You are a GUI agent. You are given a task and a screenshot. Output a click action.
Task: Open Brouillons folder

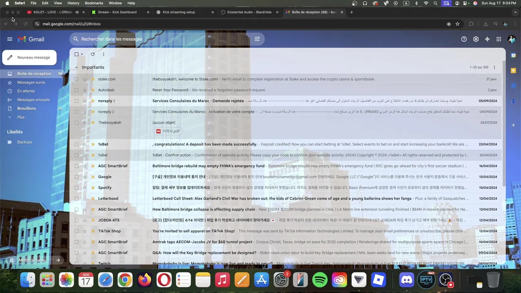26,109
